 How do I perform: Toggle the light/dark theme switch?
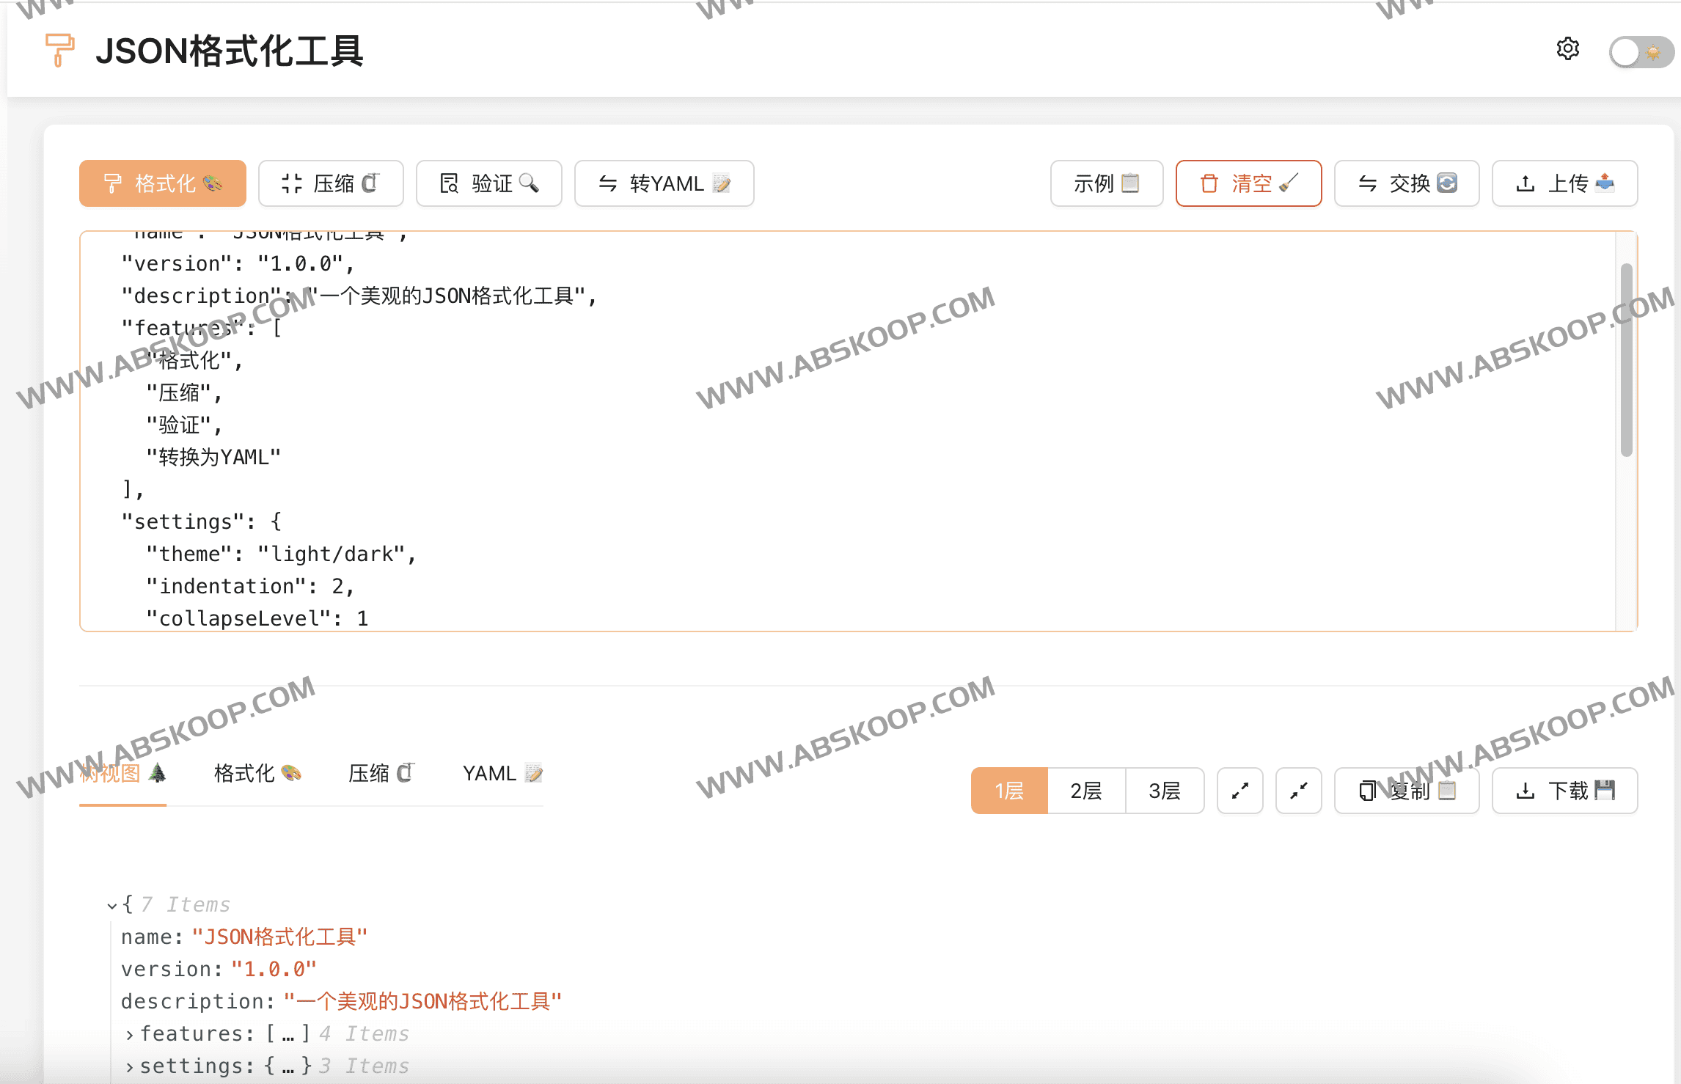click(x=1641, y=52)
